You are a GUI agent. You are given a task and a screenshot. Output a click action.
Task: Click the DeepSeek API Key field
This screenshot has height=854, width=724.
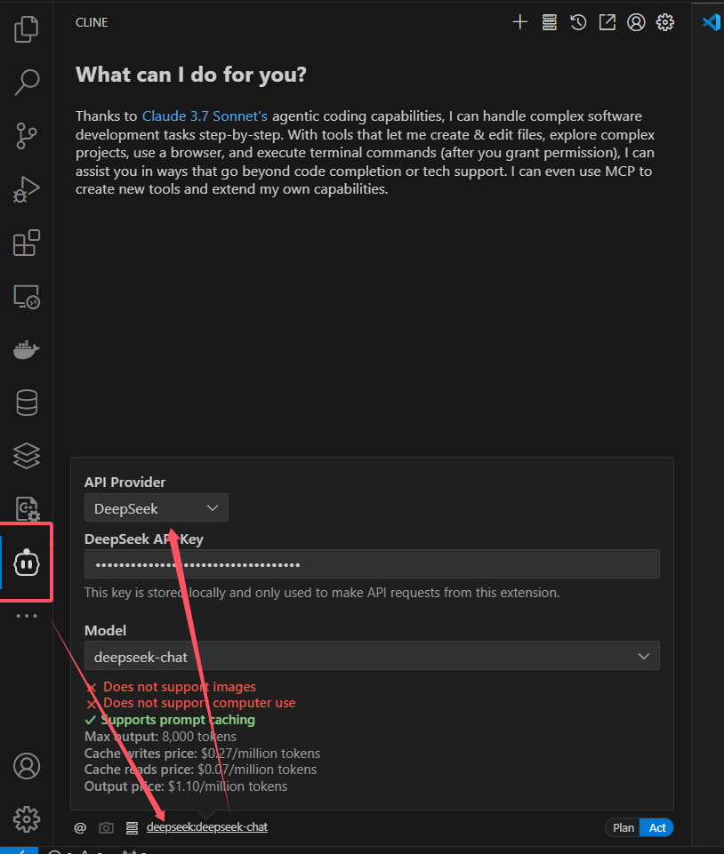click(x=372, y=563)
